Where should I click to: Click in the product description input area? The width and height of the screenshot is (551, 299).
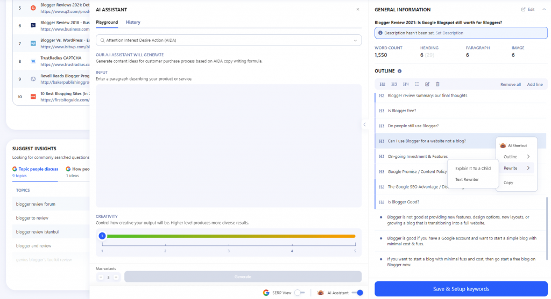[228, 145]
